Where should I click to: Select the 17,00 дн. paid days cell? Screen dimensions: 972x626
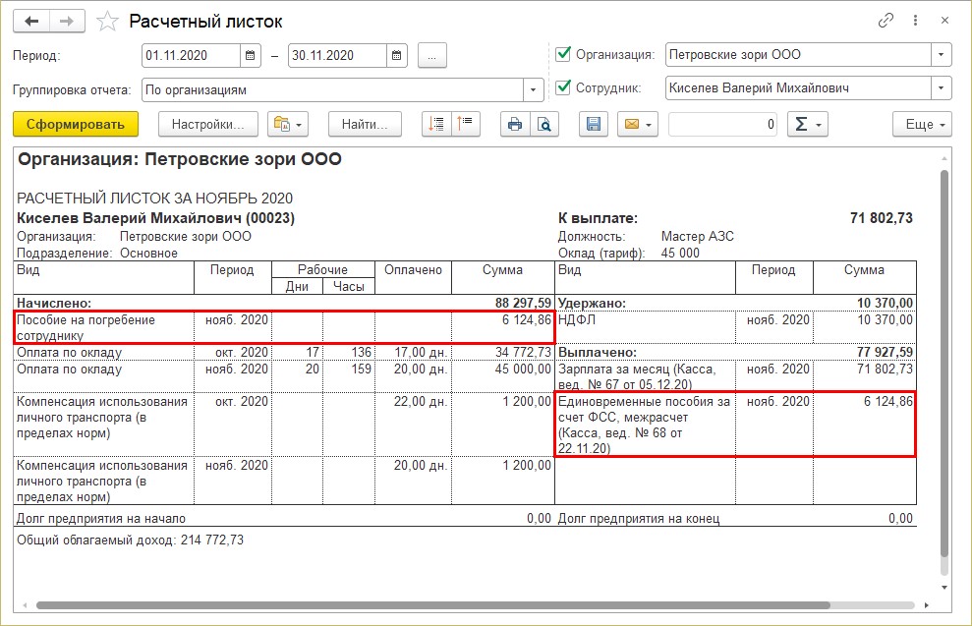point(414,352)
